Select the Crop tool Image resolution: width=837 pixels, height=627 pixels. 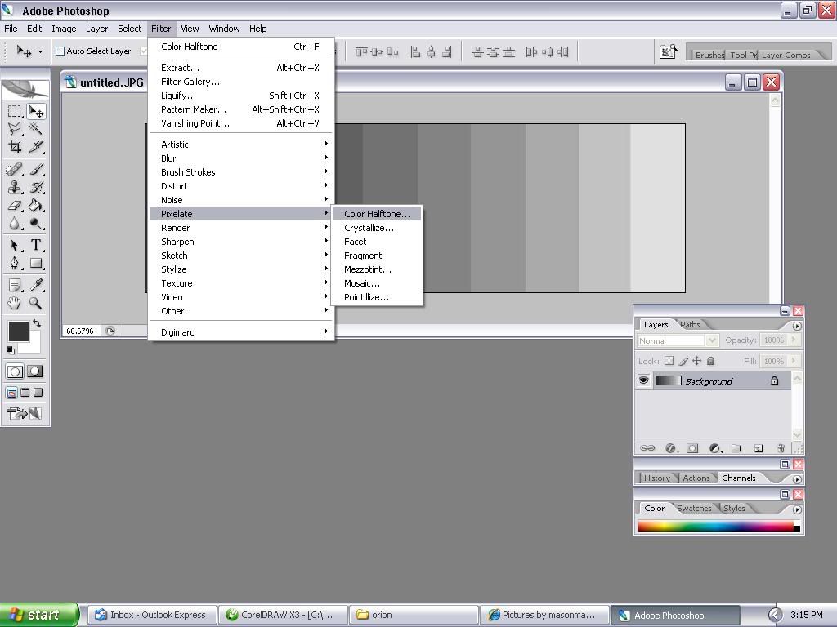(15, 147)
